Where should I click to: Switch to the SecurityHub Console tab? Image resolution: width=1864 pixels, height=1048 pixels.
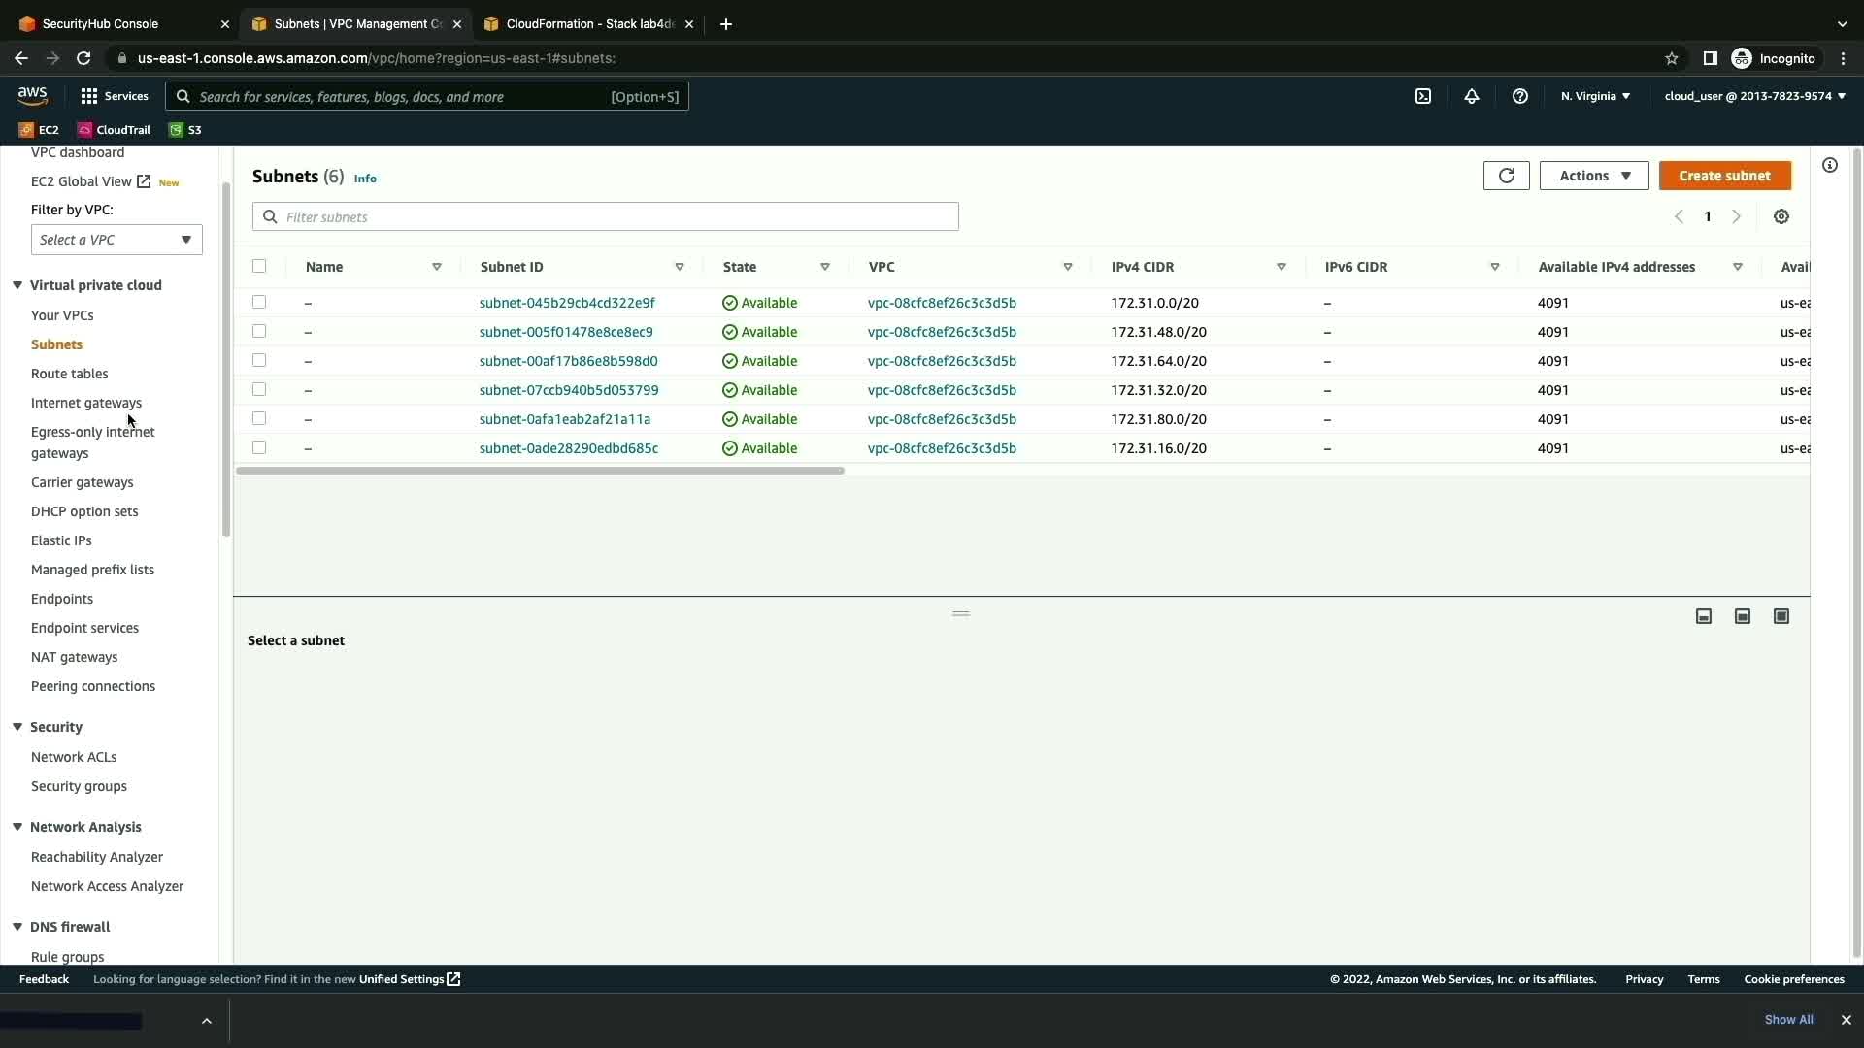[x=116, y=23]
